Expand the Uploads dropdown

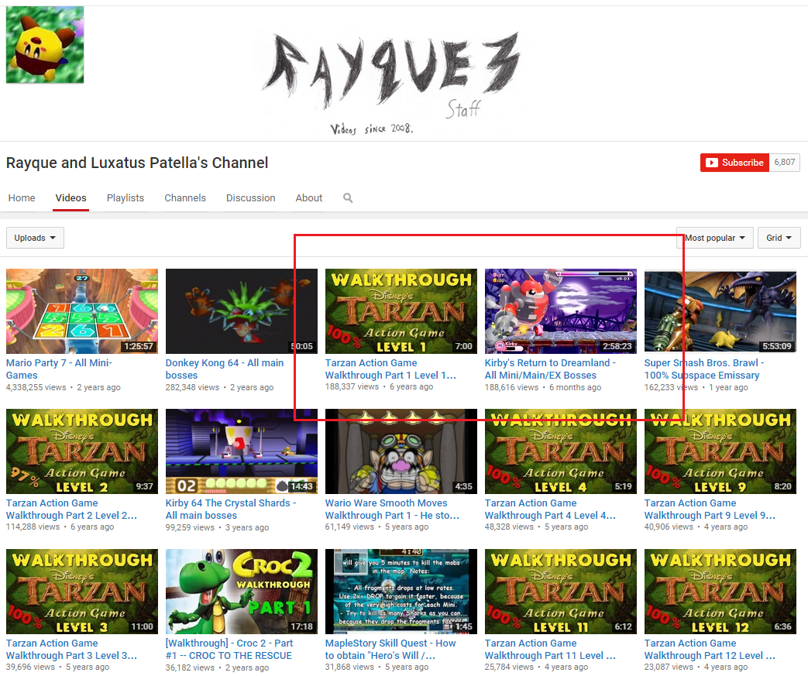35,238
